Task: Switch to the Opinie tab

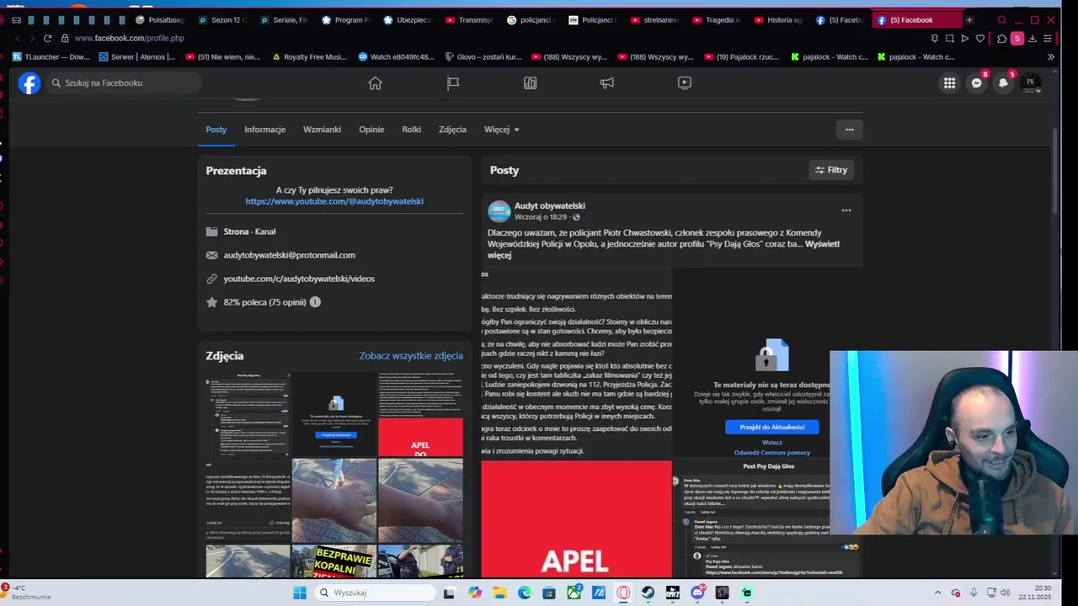Action: 371,130
